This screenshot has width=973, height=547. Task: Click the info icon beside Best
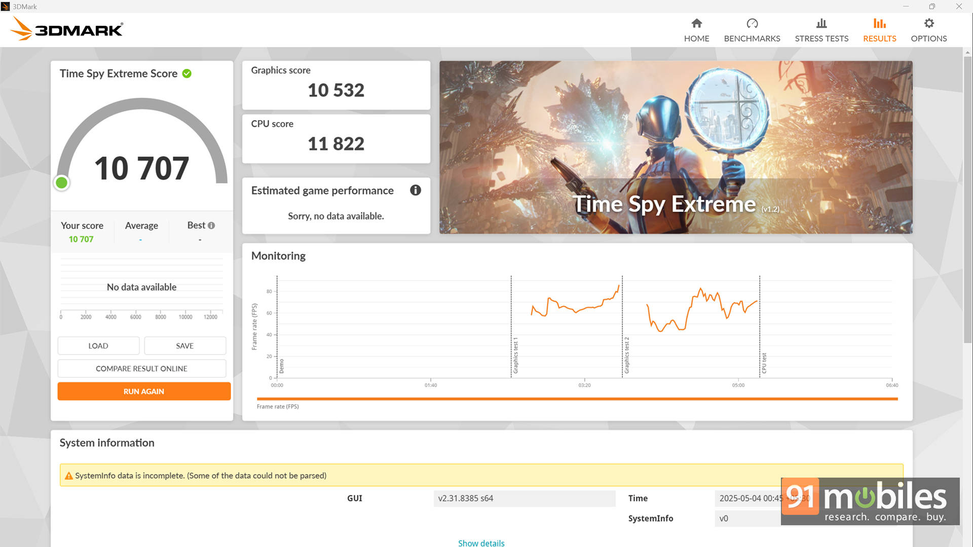pos(211,225)
